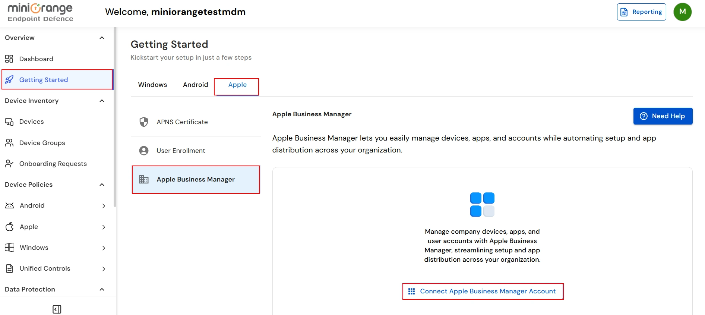This screenshot has width=705, height=315.
Task: Collapse the Data Protection section
Action: [x=102, y=289]
